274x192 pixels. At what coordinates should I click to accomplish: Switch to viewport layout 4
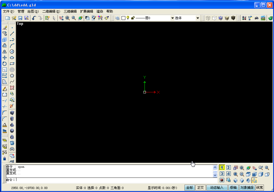(x=228, y=174)
